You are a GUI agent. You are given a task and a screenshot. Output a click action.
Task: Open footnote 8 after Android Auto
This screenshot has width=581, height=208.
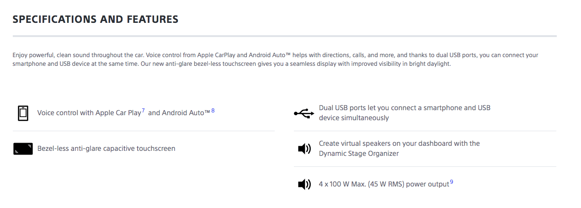point(213,111)
